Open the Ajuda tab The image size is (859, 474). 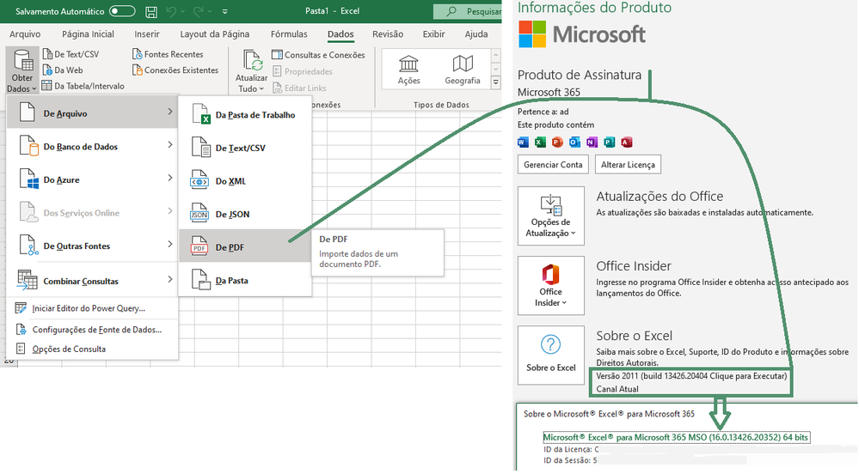476,34
